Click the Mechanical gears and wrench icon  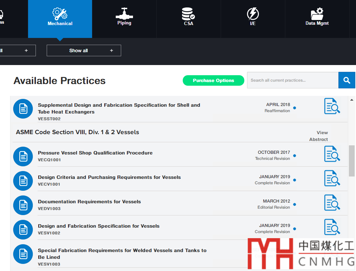[60, 14]
